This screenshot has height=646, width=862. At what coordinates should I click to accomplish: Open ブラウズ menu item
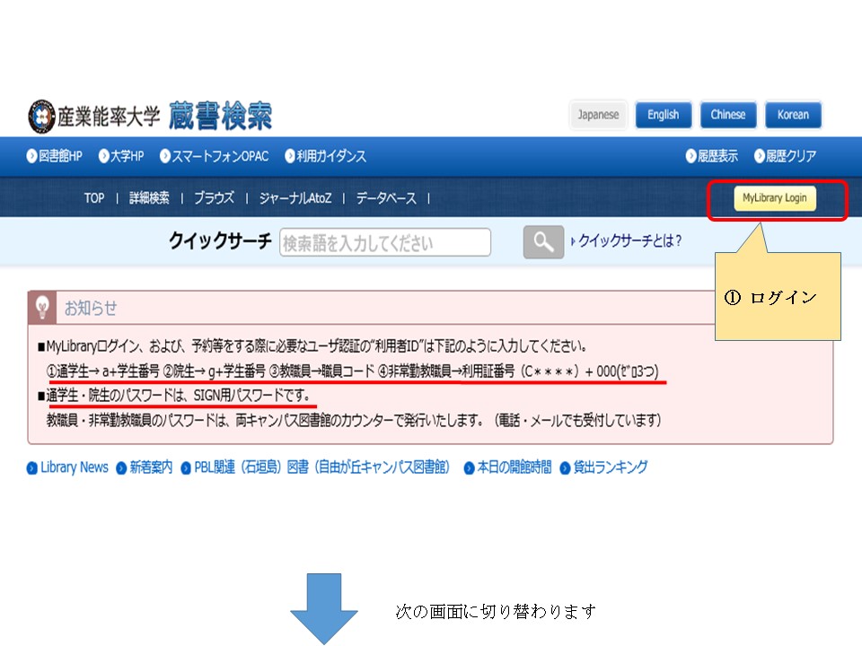pos(214,197)
